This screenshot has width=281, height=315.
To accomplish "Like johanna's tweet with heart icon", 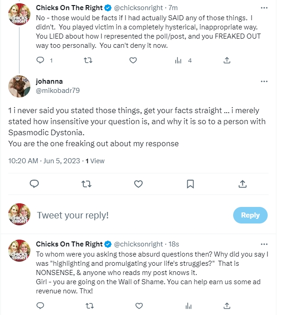I will click(x=138, y=184).
